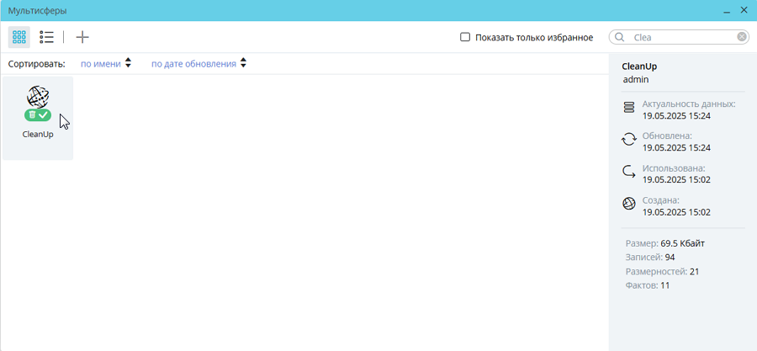Click the magnifier icon in search box
The width and height of the screenshot is (757, 351).
(620, 37)
